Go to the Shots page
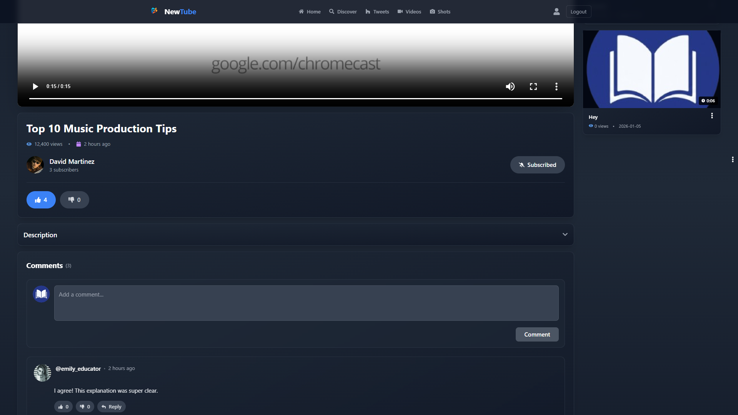 pos(440,12)
